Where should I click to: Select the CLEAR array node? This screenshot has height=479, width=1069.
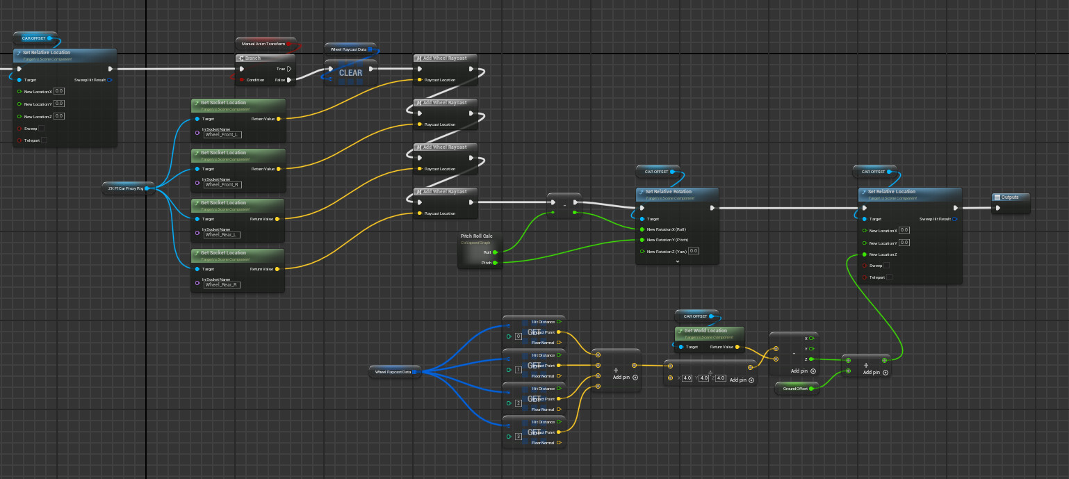(x=350, y=73)
